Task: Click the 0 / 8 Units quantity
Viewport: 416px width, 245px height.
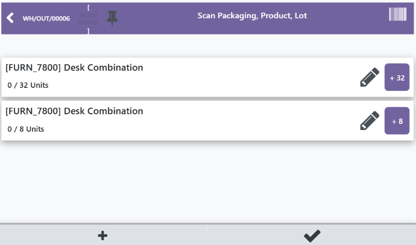Action: pos(26,129)
